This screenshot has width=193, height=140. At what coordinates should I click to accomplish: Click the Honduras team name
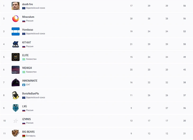tap(27, 30)
